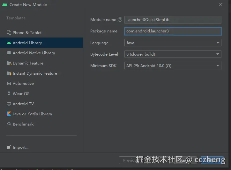Screen dimensions: 231x170
Task: Click the Android Native Library chip icon
Action: pos(9,53)
